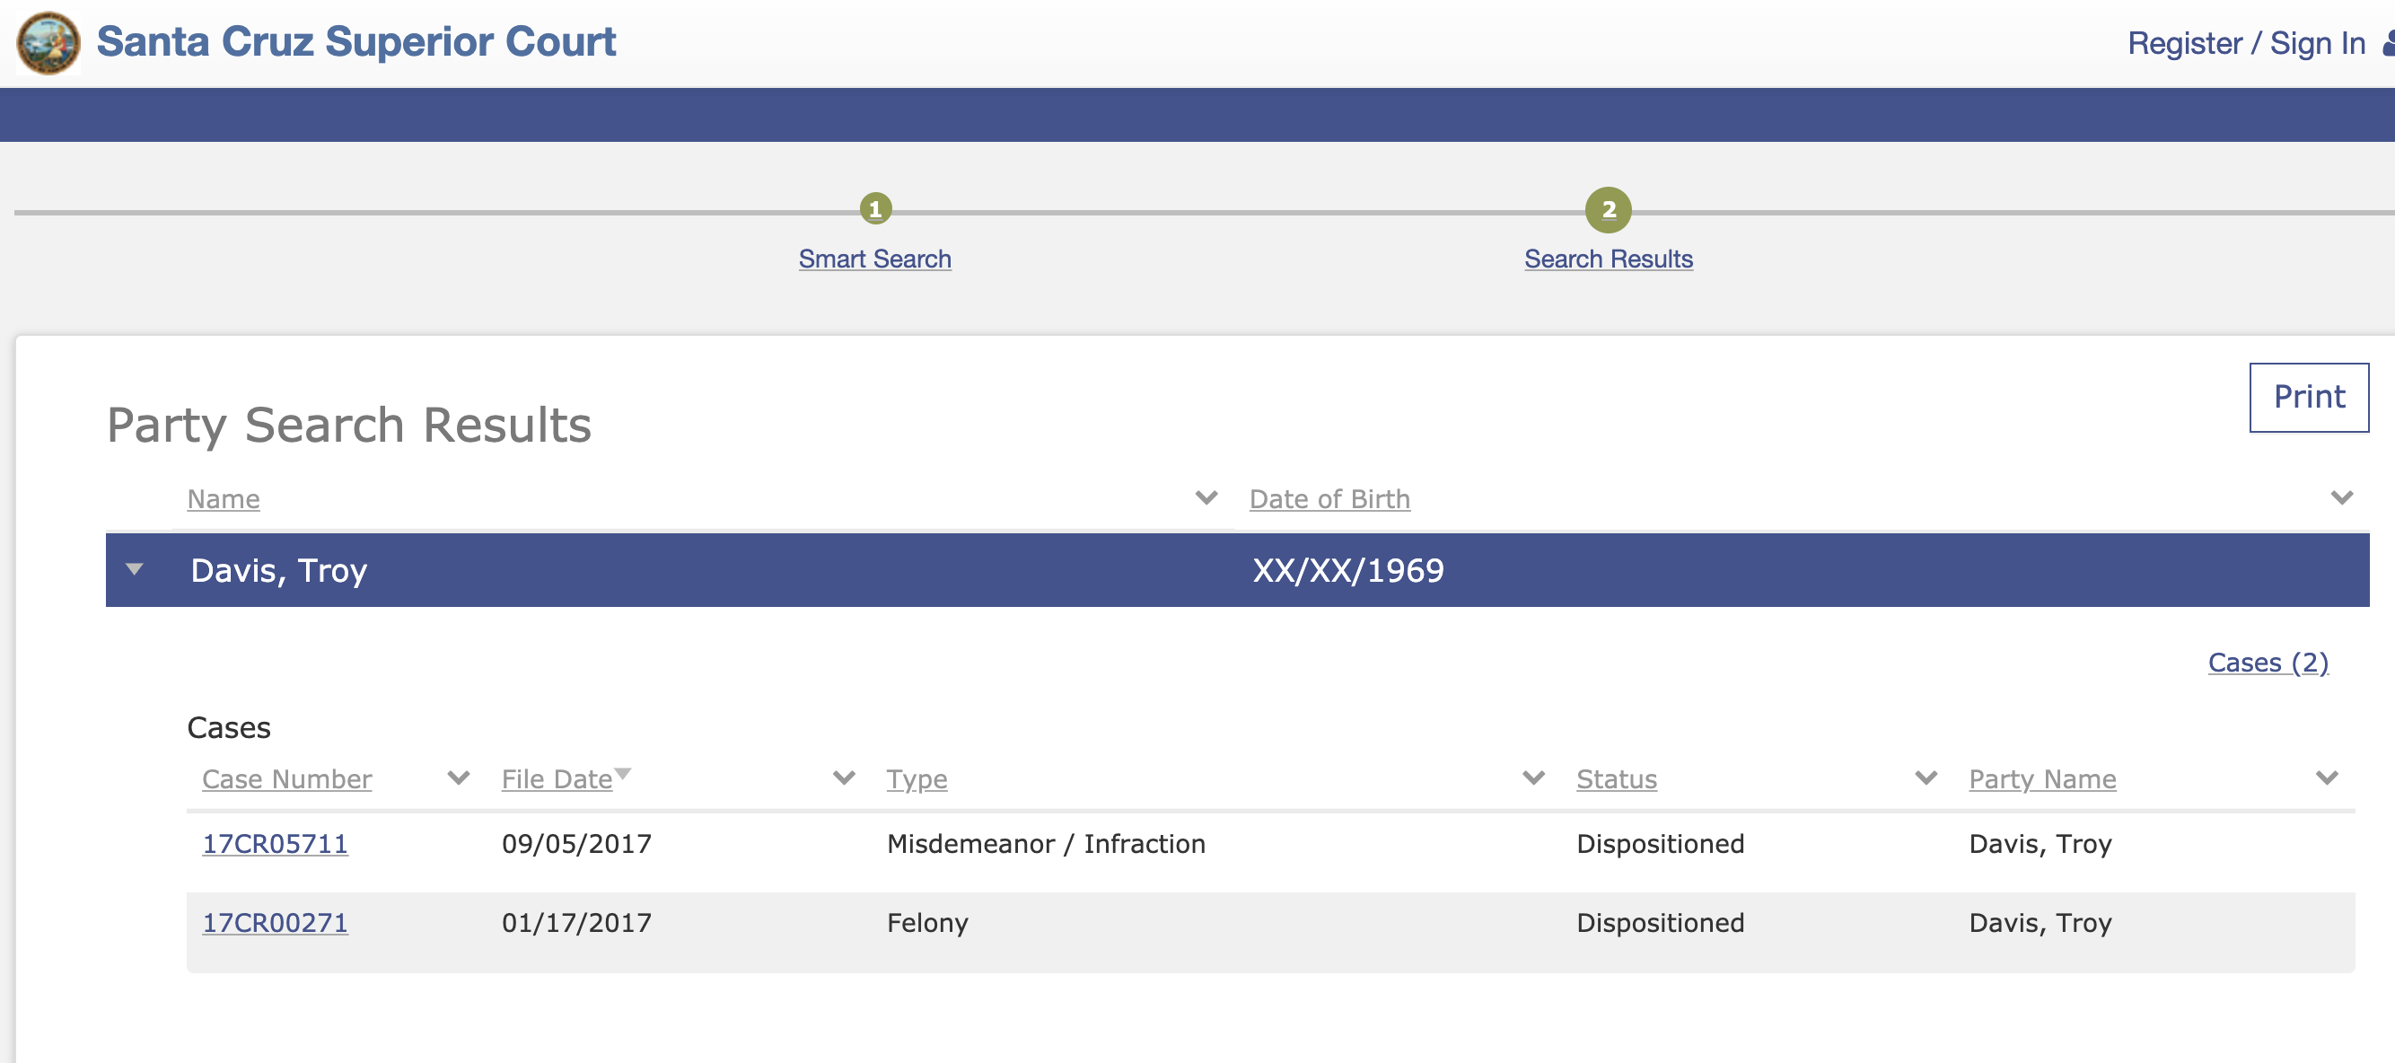Open case 17CR00271
The width and height of the screenshot is (2395, 1063).
[276, 923]
